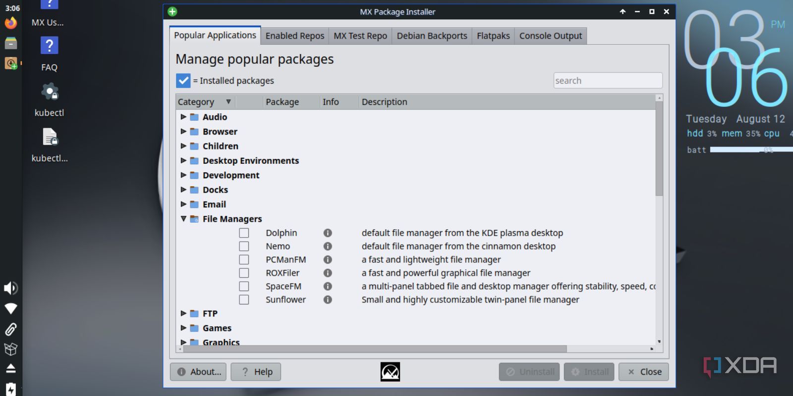
Task: Close the installer with Close button
Action: tap(643, 372)
